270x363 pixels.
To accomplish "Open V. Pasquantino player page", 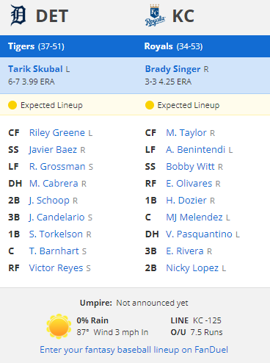I will tap(199, 234).
